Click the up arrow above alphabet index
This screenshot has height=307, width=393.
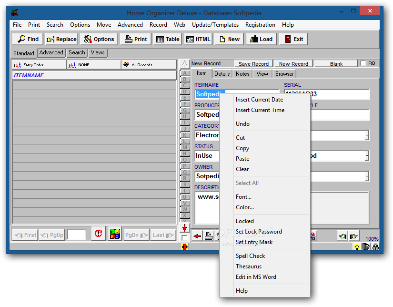click(x=184, y=64)
